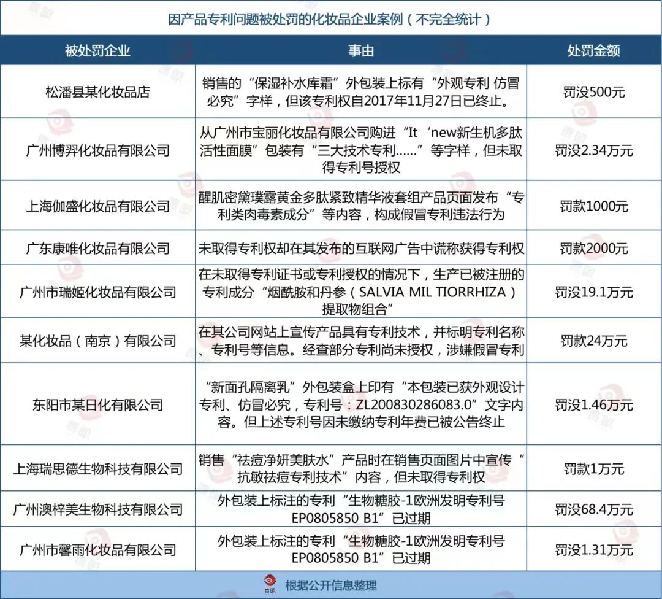Select the 事由 column header
This screenshot has height=599, width=662.
click(x=361, y=51)
